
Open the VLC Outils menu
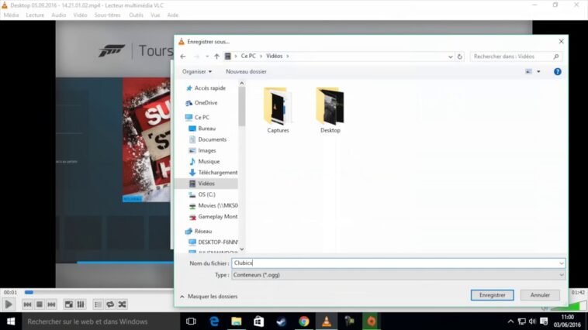click(136, 15)
